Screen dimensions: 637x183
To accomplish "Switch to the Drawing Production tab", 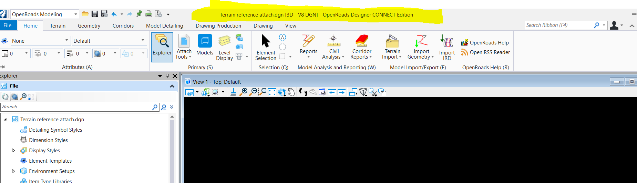I will (x=218, y=26).
